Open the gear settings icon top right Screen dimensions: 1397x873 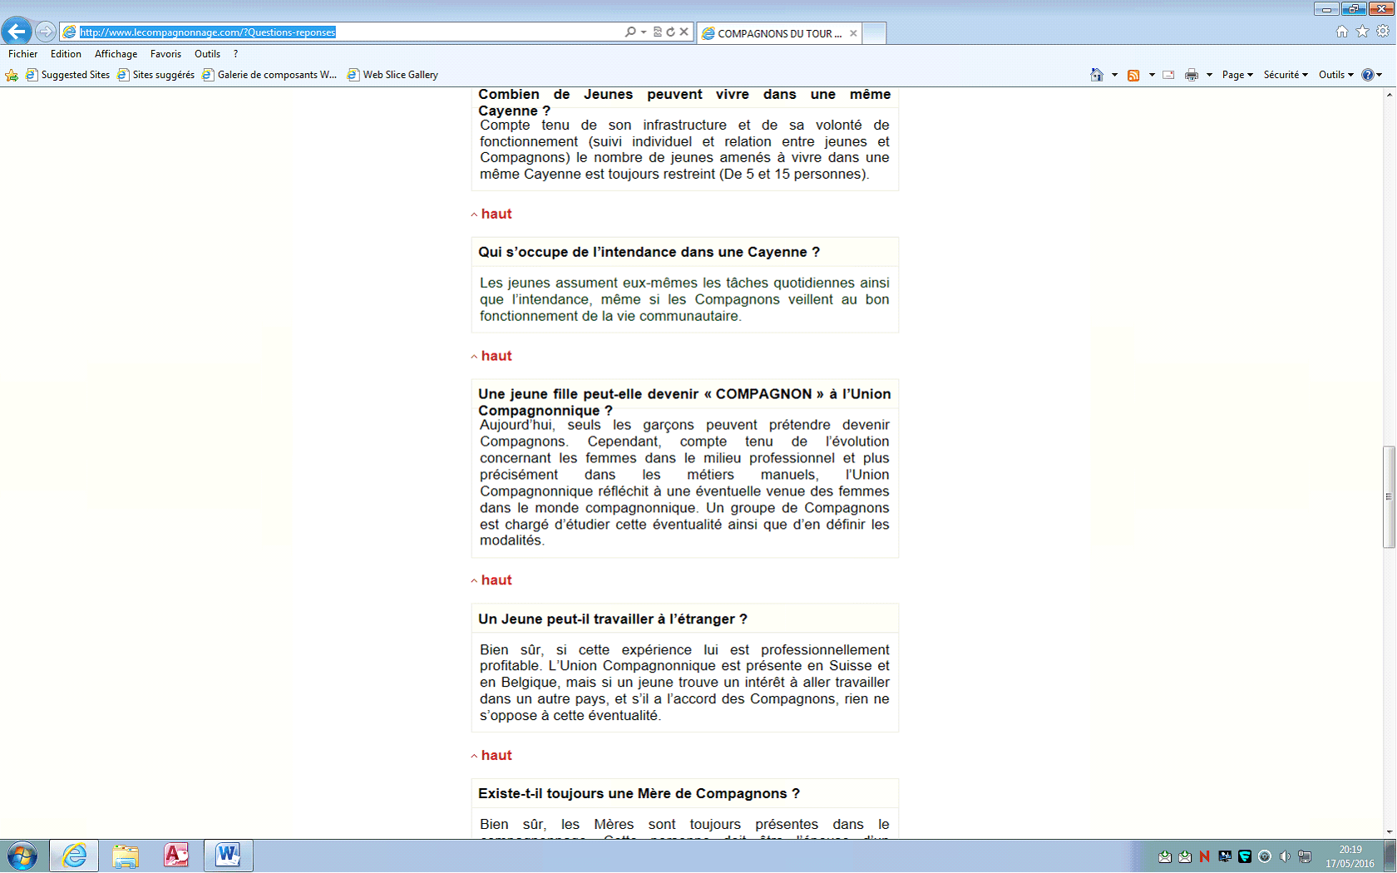coord(1383,32)
